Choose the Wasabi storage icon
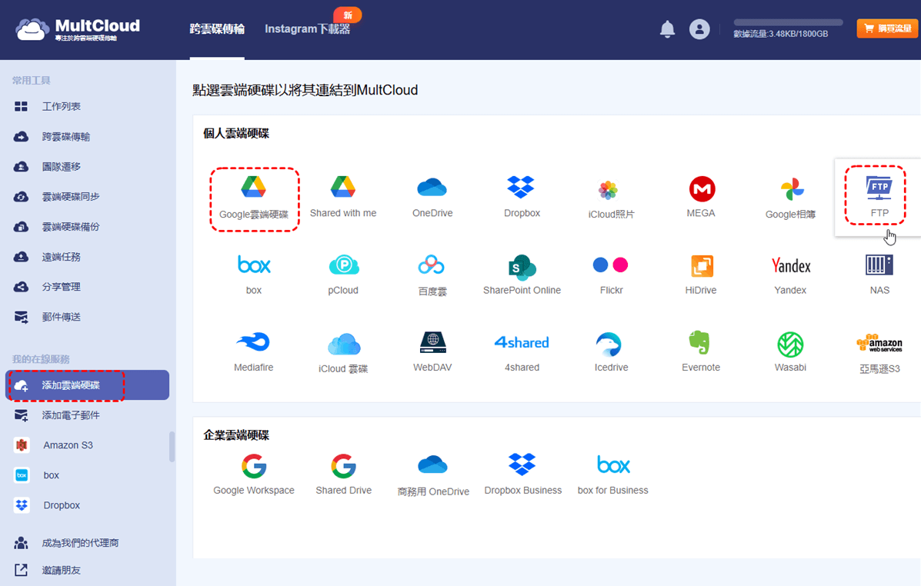Viewport: 921px width, 586px height. pyautogui.click(x=791, y=345)
